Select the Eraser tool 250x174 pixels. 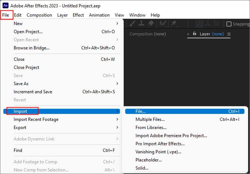tap(151, 24)
